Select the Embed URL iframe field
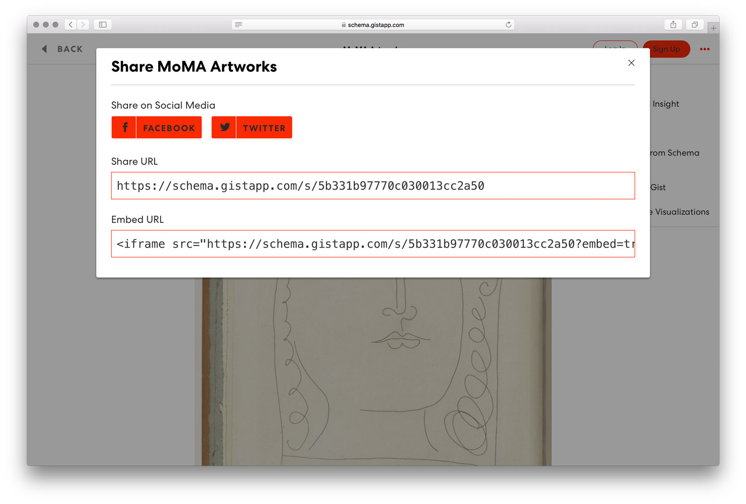Viewport: 746px width, 504px height. click(x=373, y=244)
